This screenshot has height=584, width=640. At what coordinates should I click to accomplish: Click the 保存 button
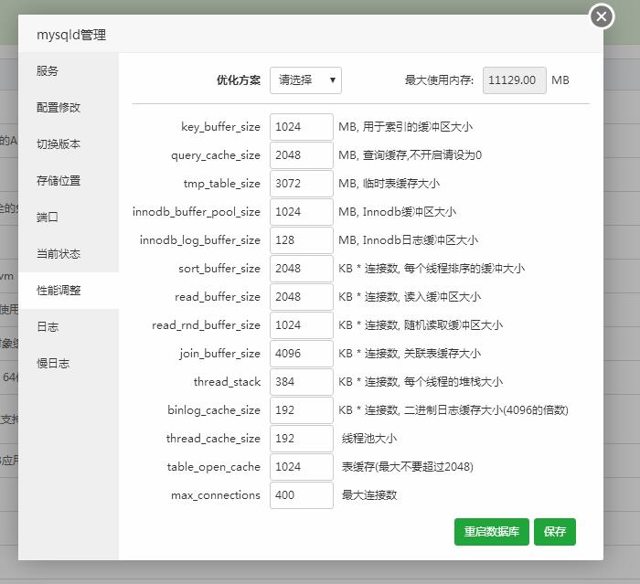tap(554, 531)
